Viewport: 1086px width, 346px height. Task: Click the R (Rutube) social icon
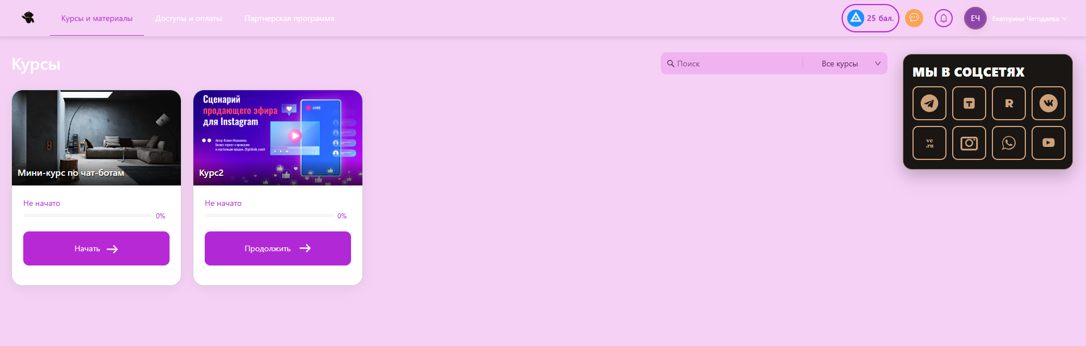click(1008, 103)
